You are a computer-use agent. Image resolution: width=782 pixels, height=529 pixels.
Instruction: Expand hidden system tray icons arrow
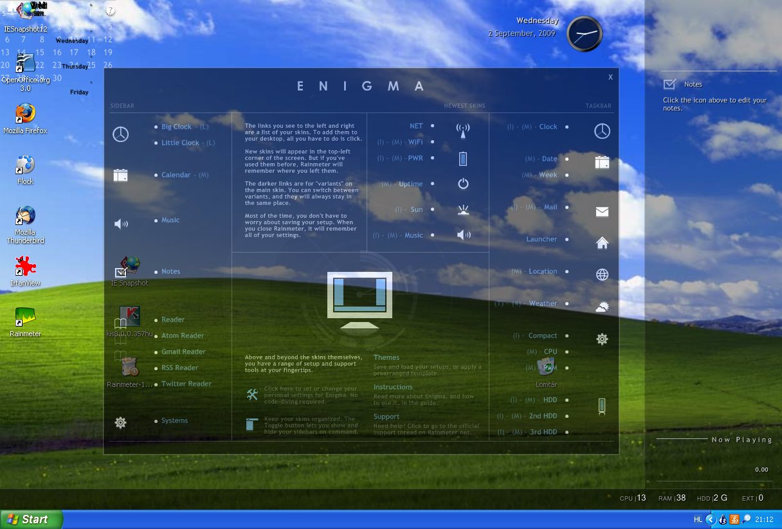point(710,519)
